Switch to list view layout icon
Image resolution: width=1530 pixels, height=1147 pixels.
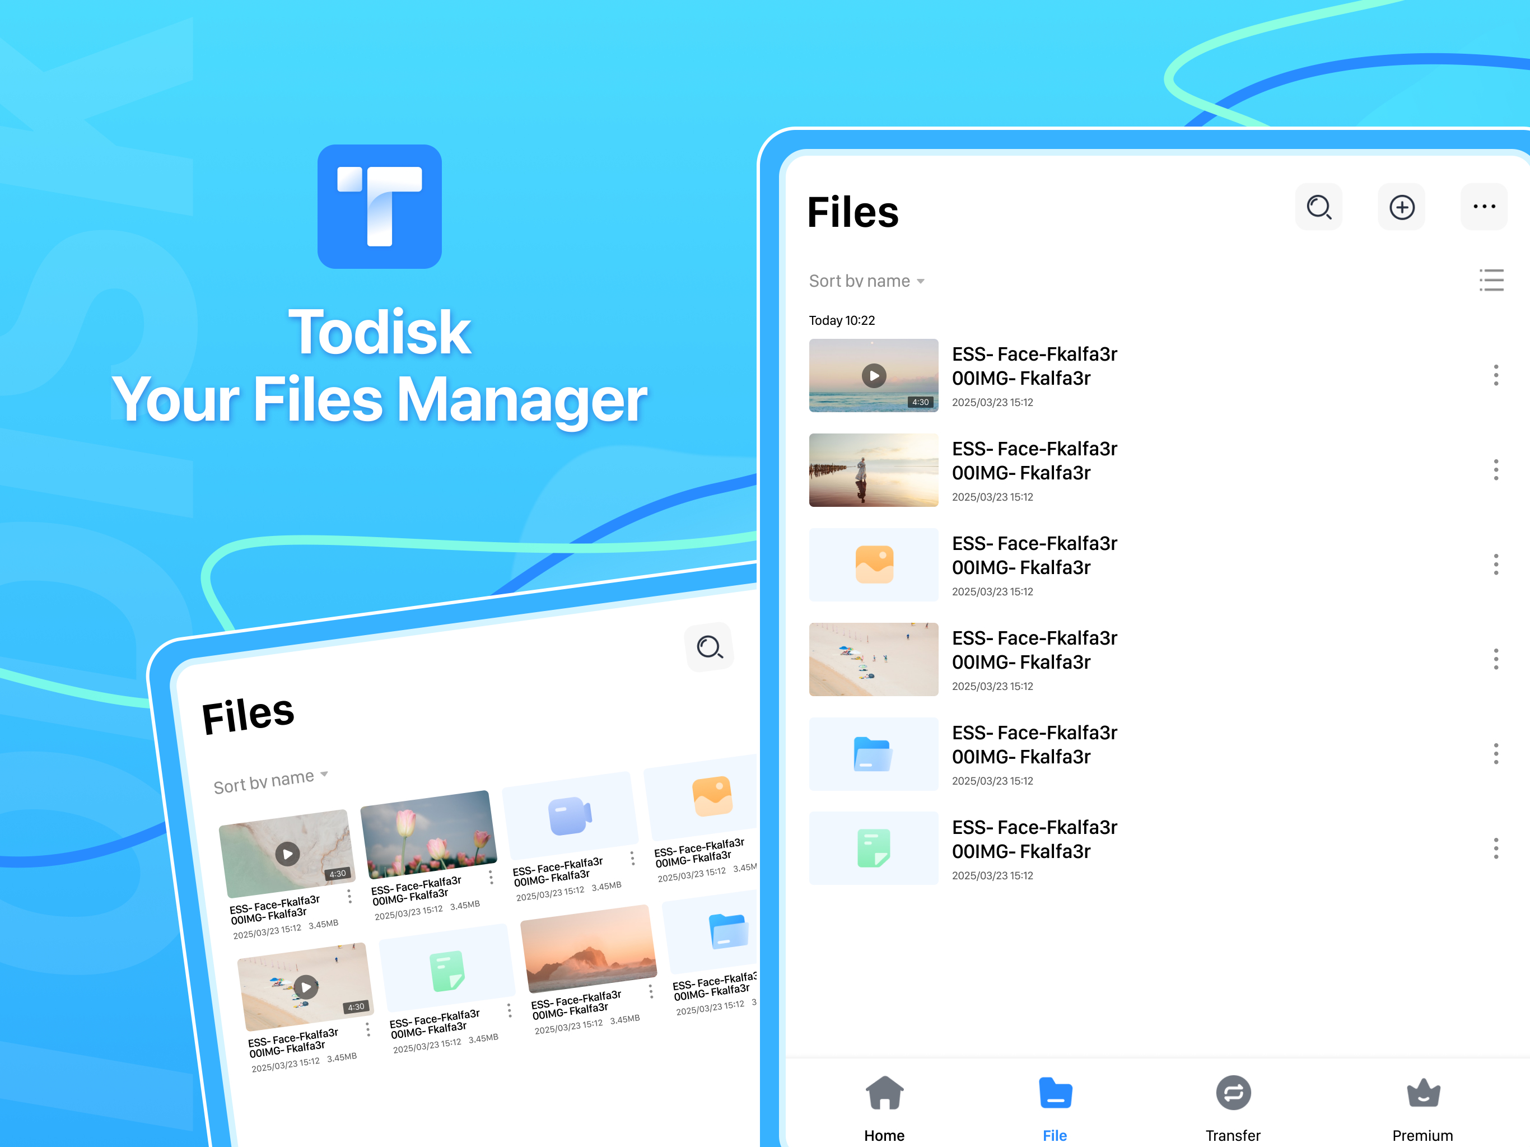pyautogui.click(x=1491, y=280)
